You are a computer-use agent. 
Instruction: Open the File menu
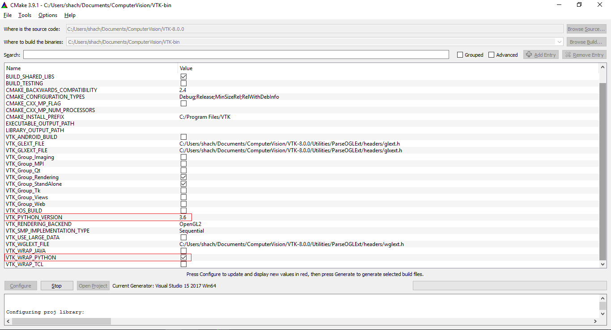[x=7, y=15]
